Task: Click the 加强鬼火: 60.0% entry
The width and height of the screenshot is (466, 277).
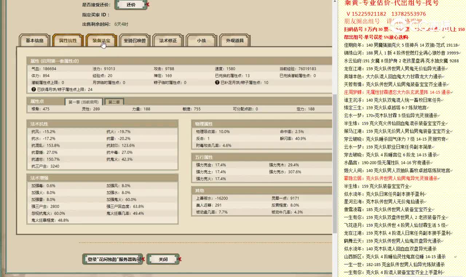Action: pos(121,200)
